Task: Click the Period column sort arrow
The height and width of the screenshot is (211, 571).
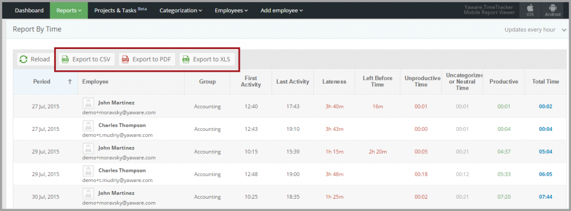Action: pos(70,81)
